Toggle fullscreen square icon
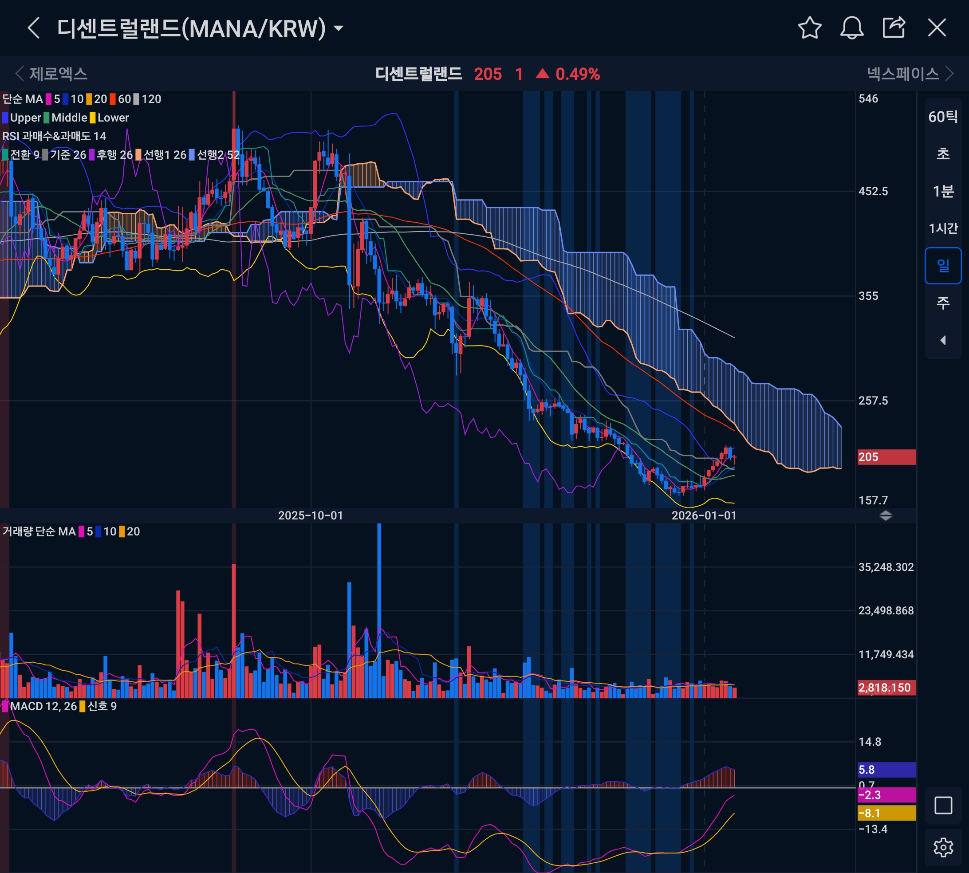 (x=943, y=806)
